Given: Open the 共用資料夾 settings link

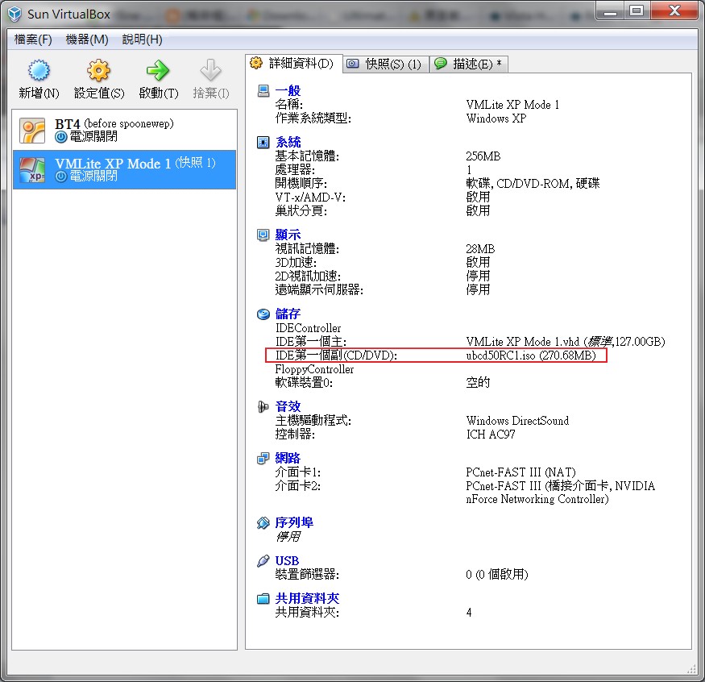Looking at the screenshot, I should coord(307,599).
